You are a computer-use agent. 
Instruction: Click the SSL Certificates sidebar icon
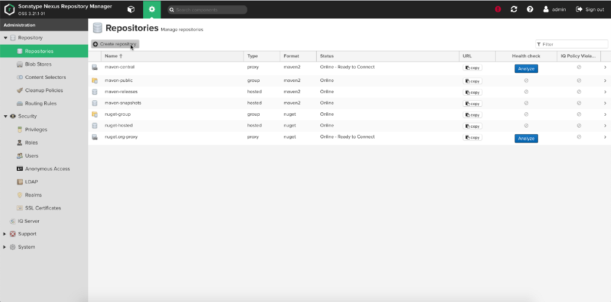20,208
